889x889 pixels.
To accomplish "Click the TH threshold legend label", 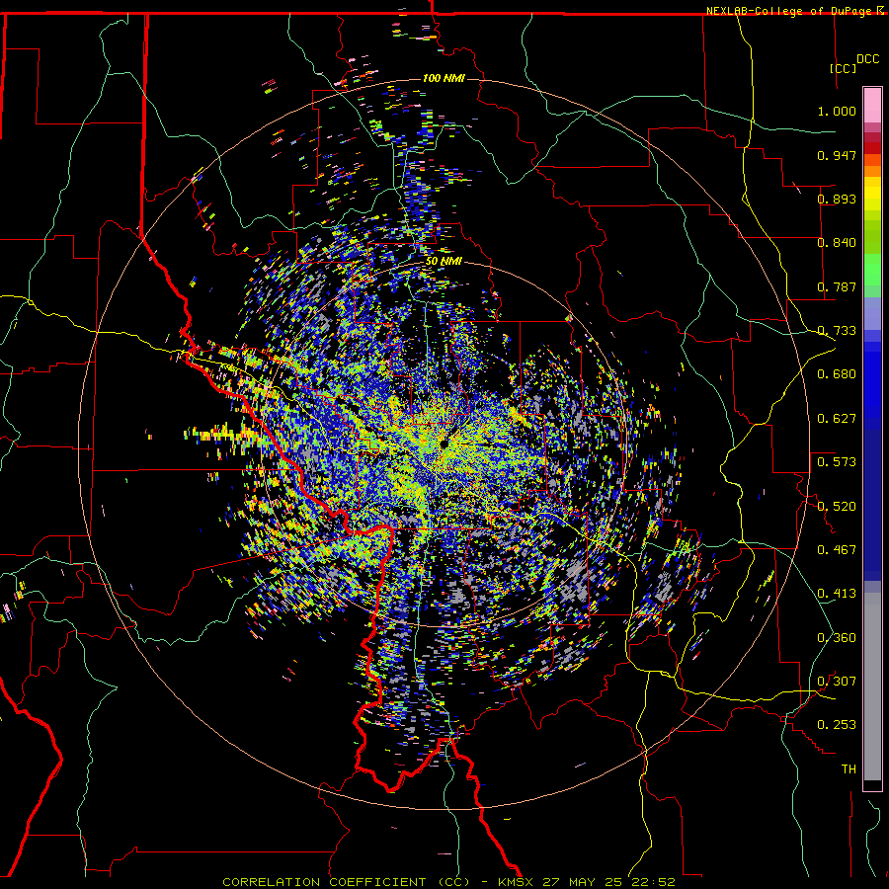I will 849,769.
